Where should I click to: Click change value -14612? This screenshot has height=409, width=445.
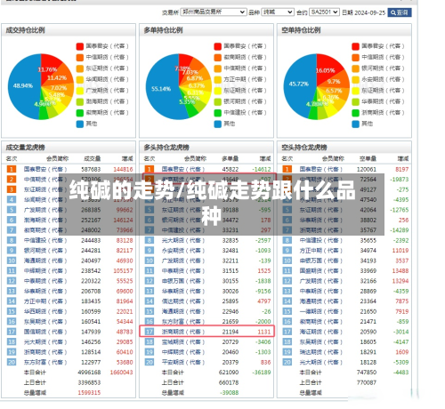(262, 169)
